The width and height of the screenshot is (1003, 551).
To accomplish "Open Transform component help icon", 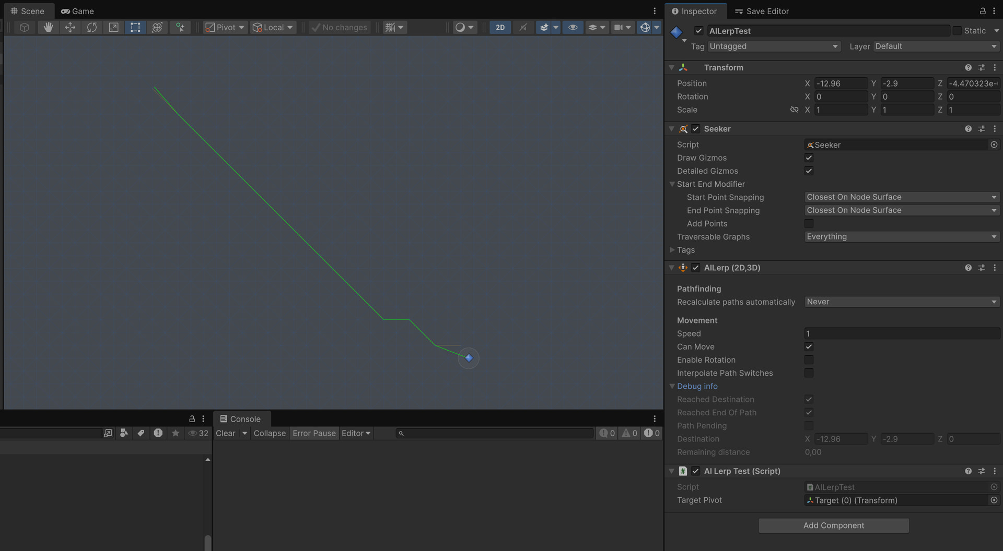I will point(968,67).
